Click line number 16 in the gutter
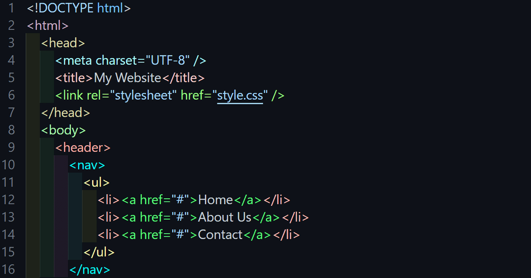Image resolution: width=531 pixels, height=278 pixels. (x=8, y=269)
